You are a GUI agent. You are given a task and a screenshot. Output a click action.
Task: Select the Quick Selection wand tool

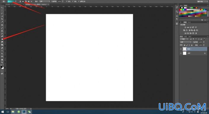2,16
